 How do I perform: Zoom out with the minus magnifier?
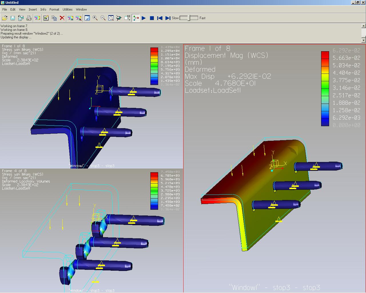coord(103,18)
